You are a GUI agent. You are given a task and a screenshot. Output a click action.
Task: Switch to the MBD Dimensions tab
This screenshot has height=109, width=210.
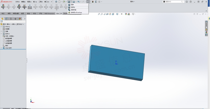click(49, 14)
